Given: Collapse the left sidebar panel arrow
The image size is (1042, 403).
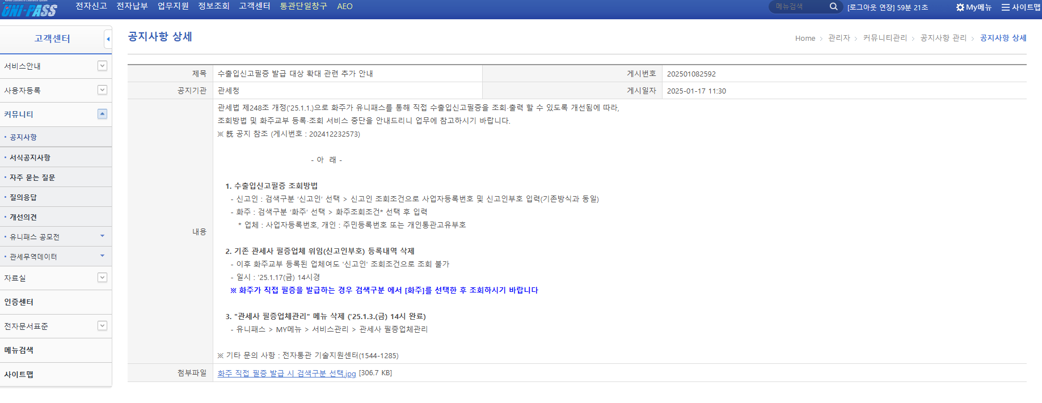Looking at the screenshot, I should point(108,39).
